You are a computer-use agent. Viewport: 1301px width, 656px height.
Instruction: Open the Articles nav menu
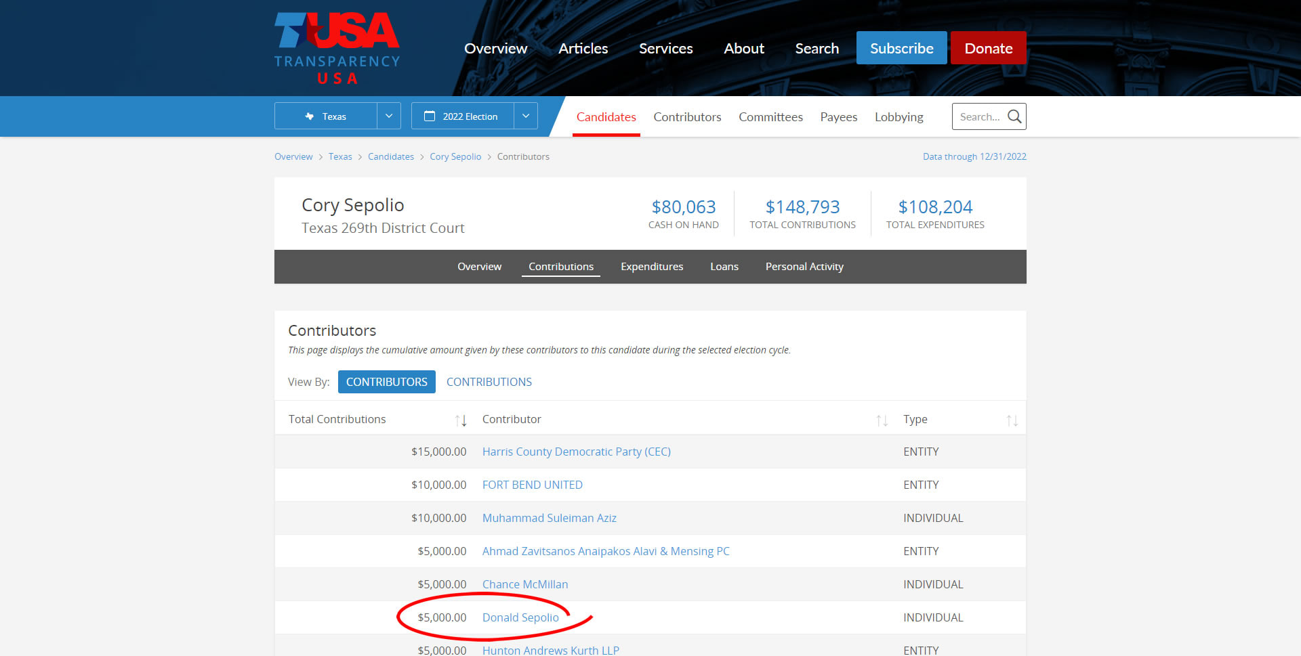pyautogui.click(x=583, y=48)
